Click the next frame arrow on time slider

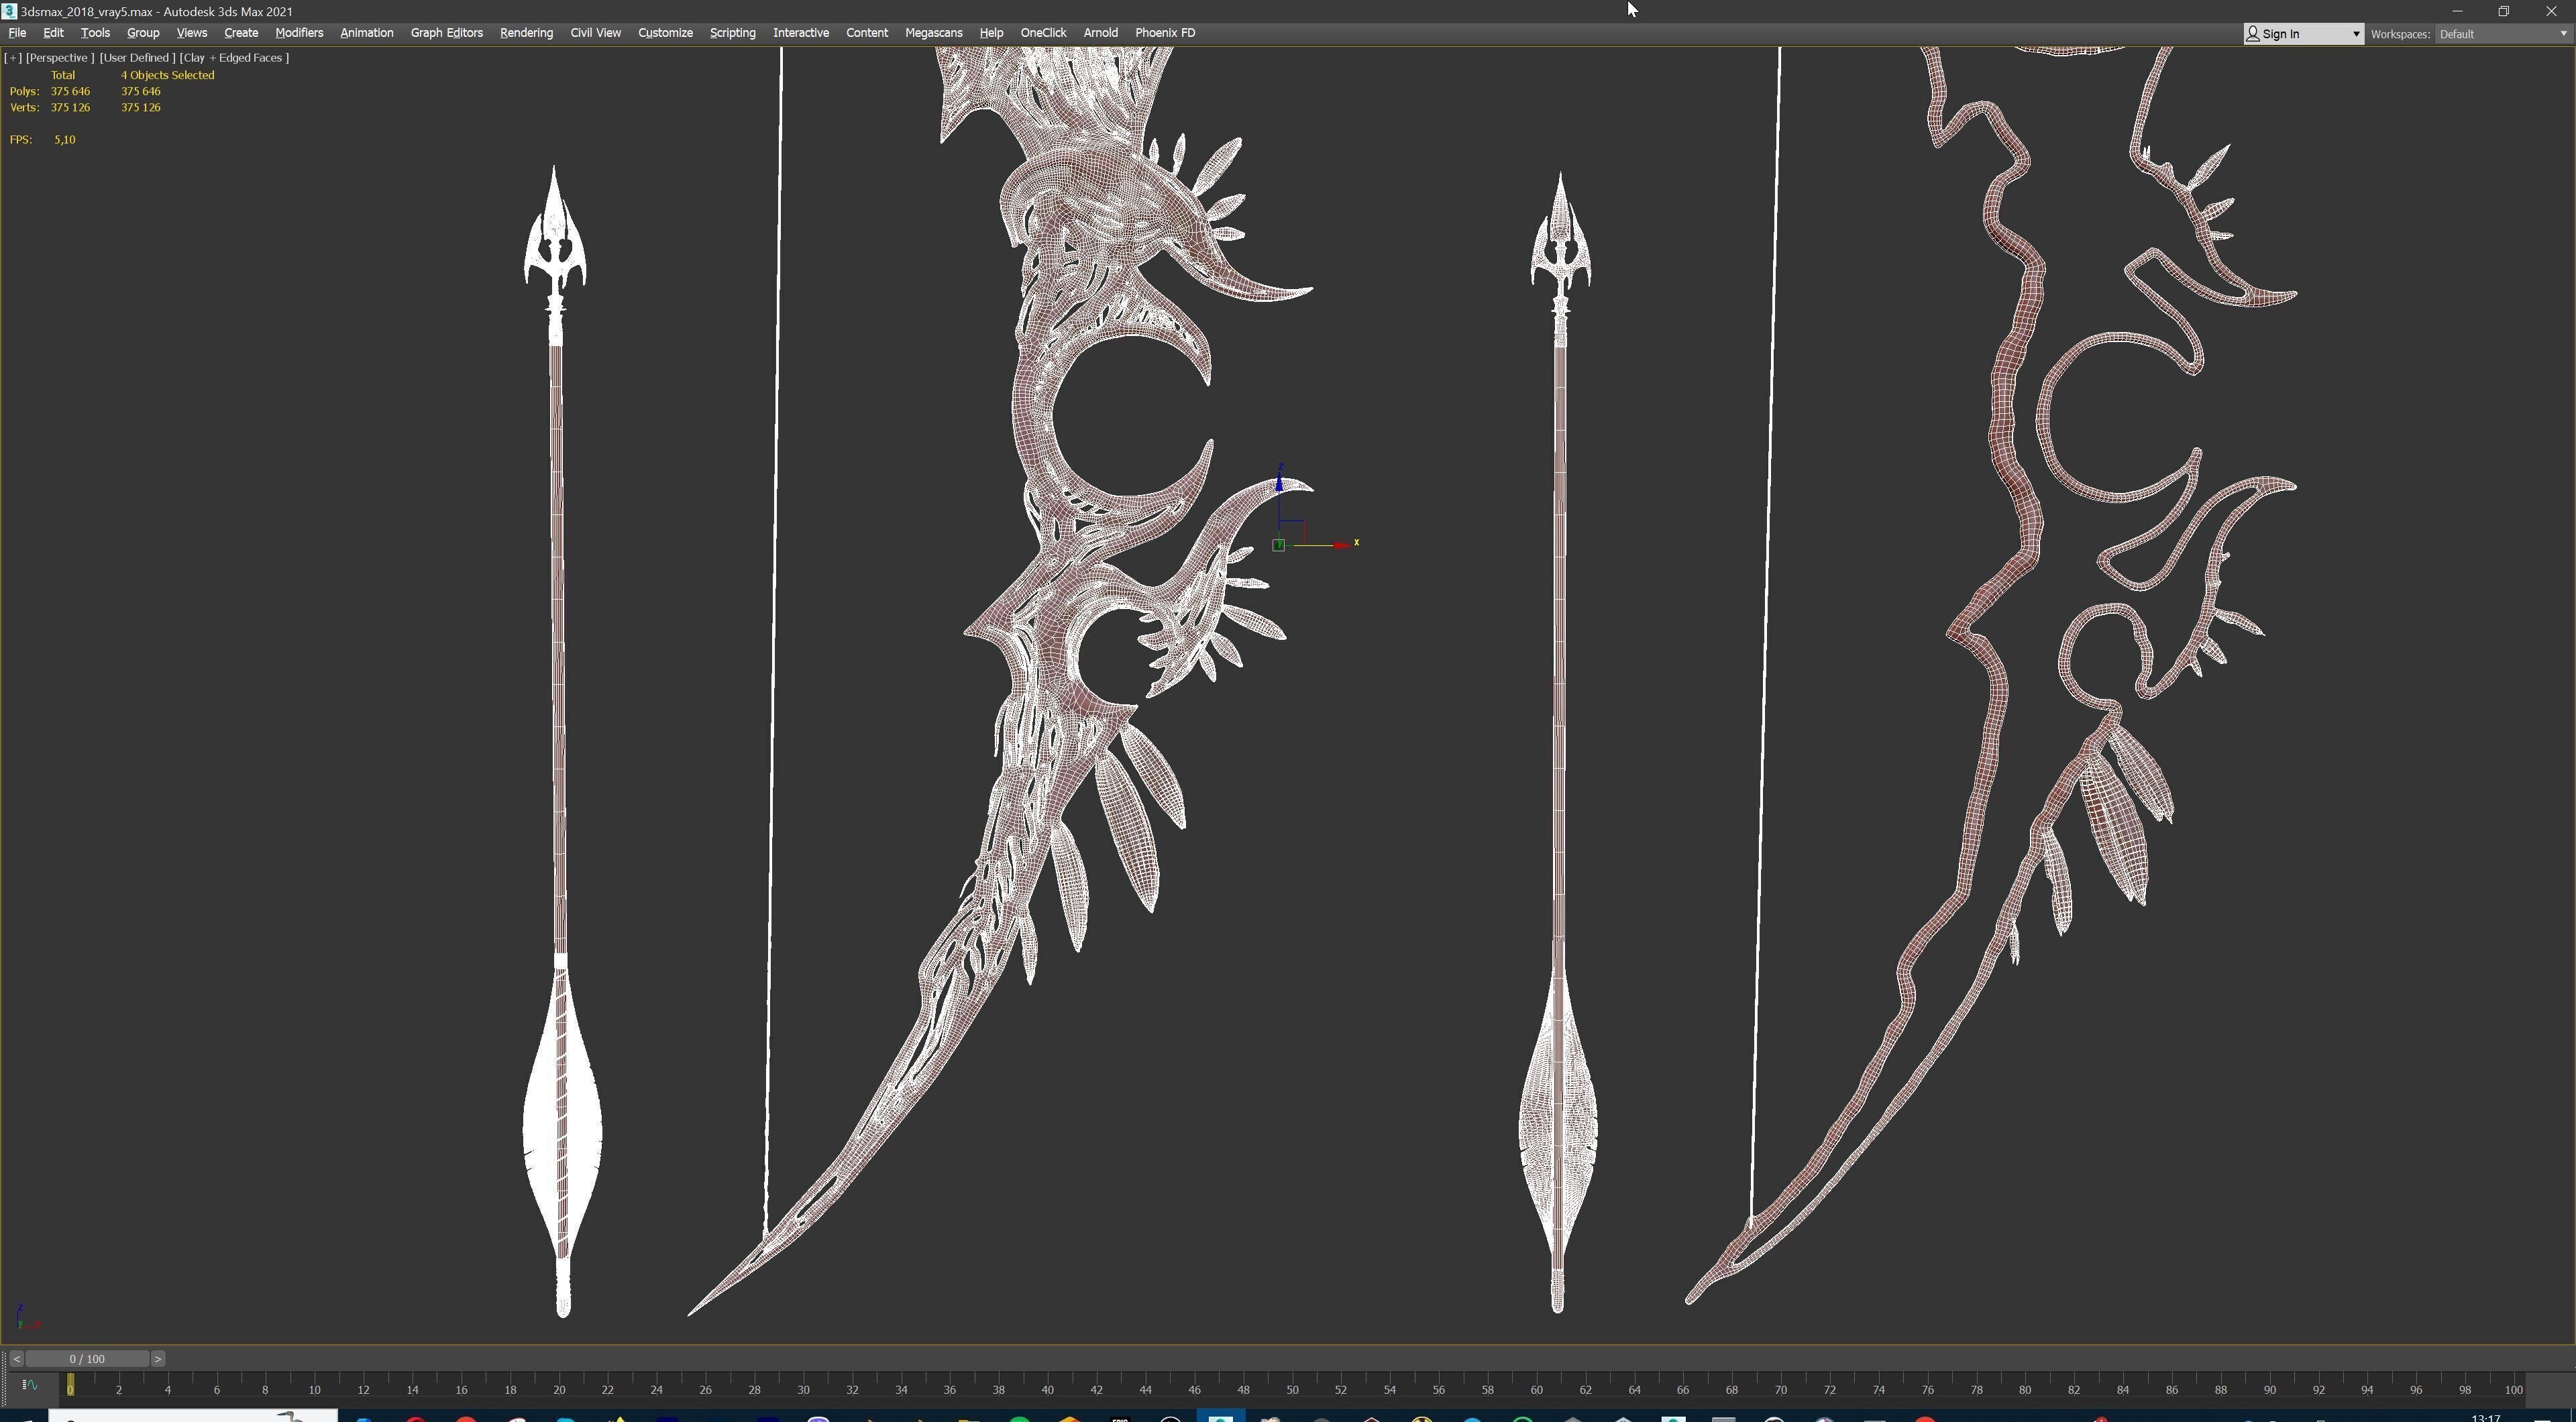158,1359
